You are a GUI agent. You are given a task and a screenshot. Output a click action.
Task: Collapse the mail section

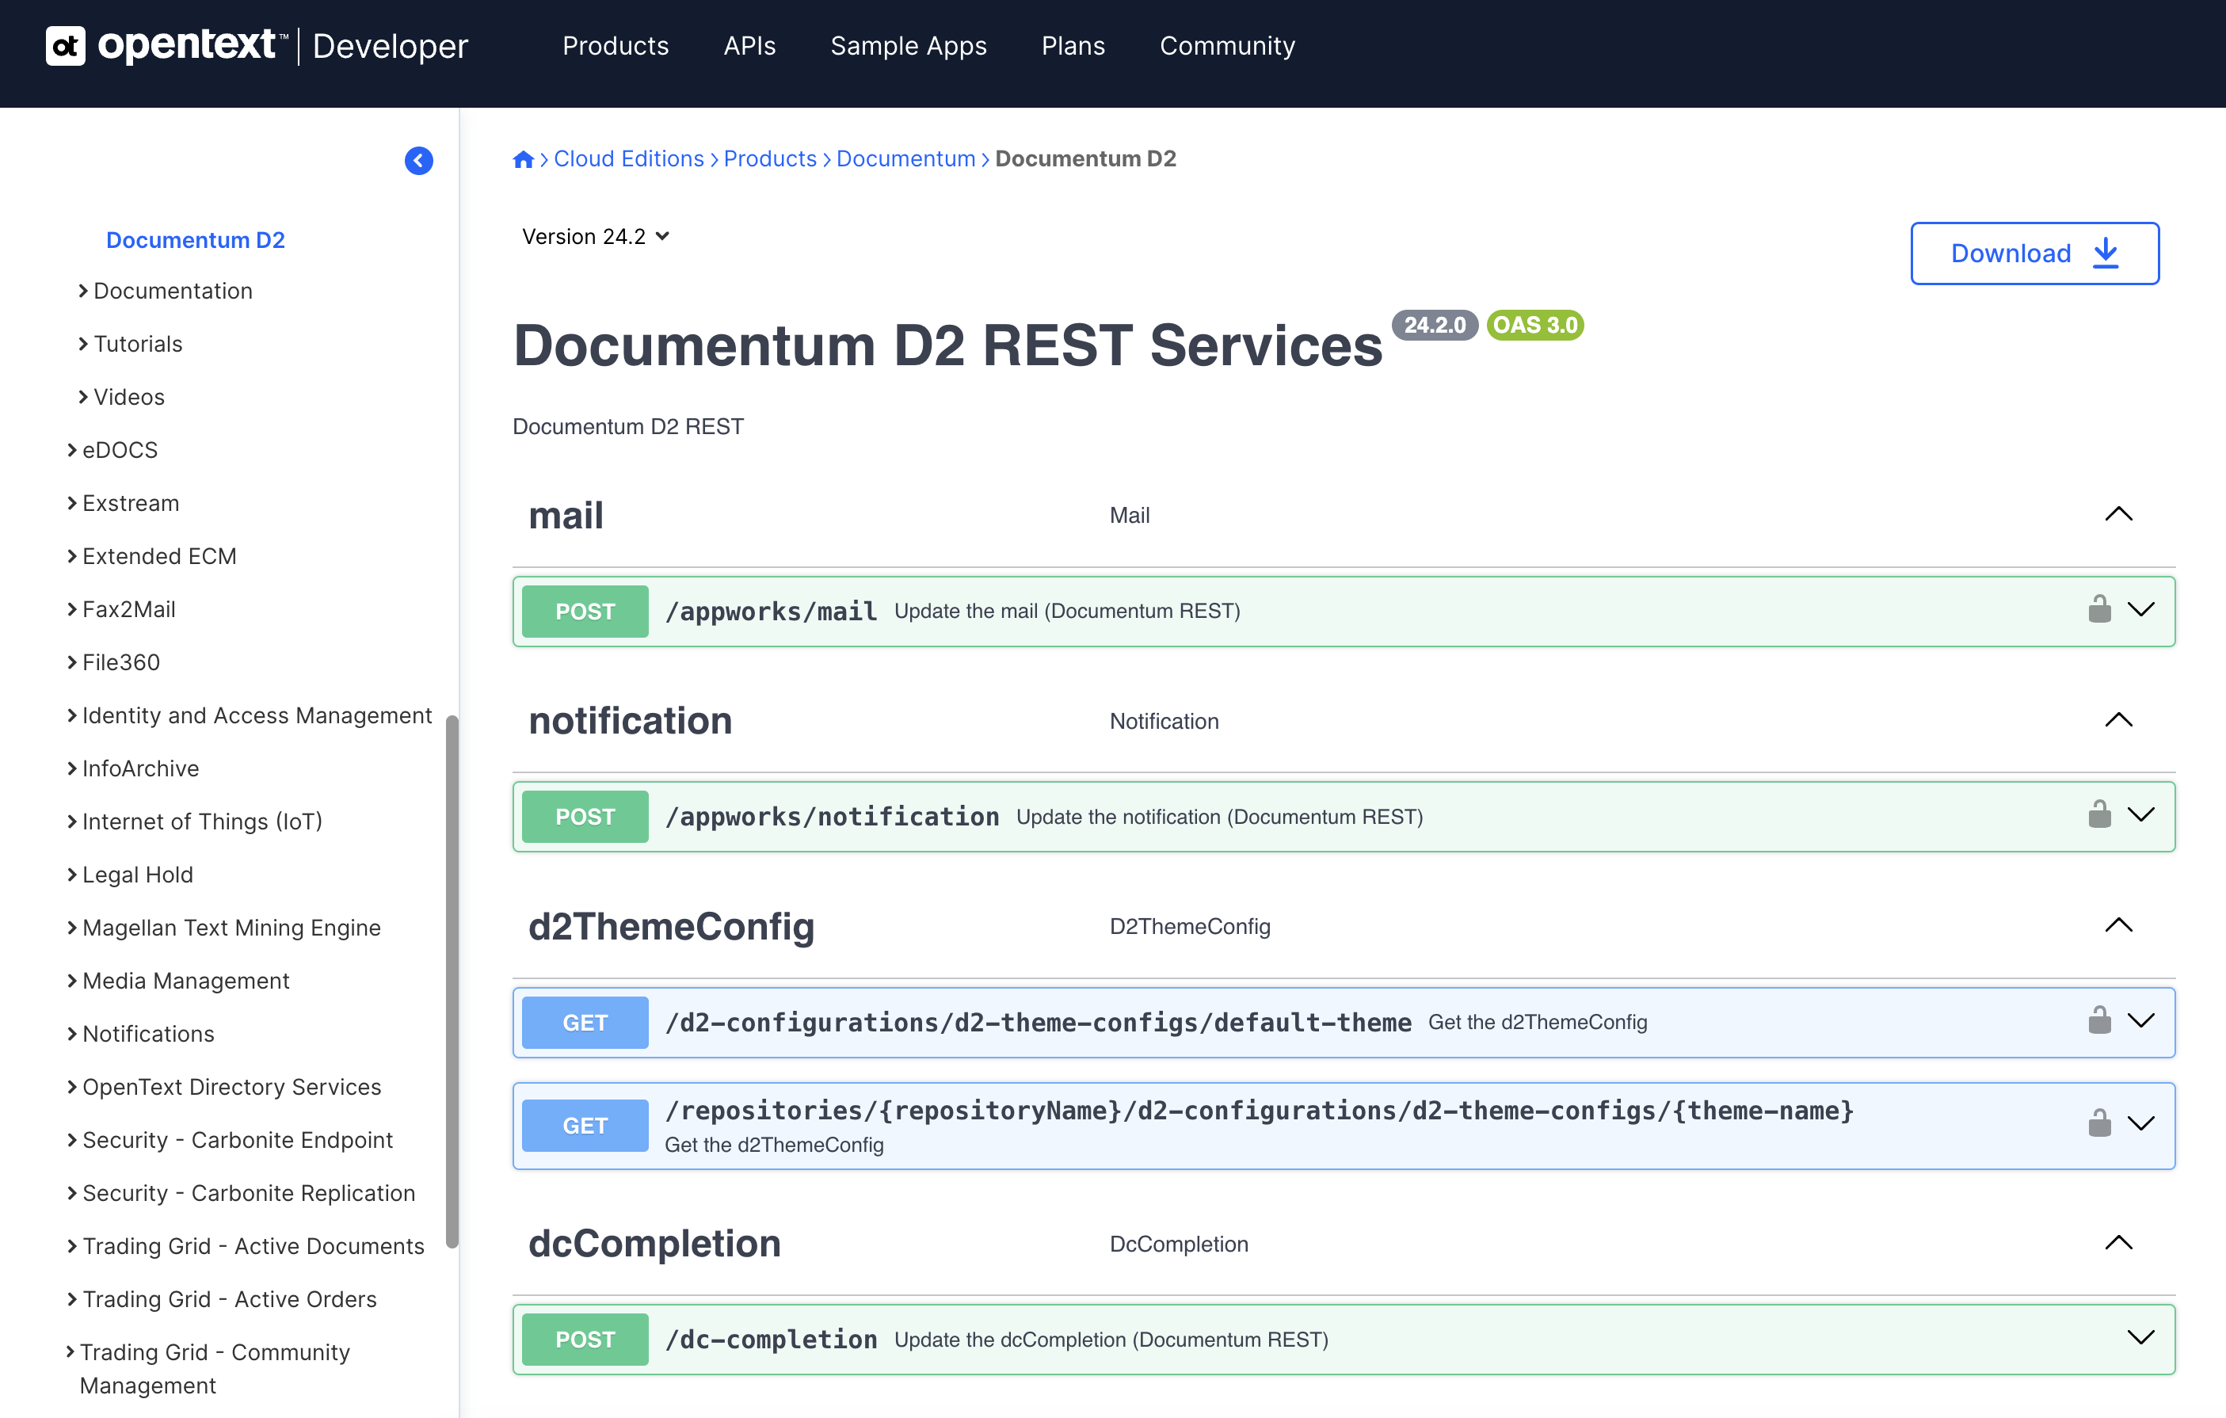point(2119,514)
